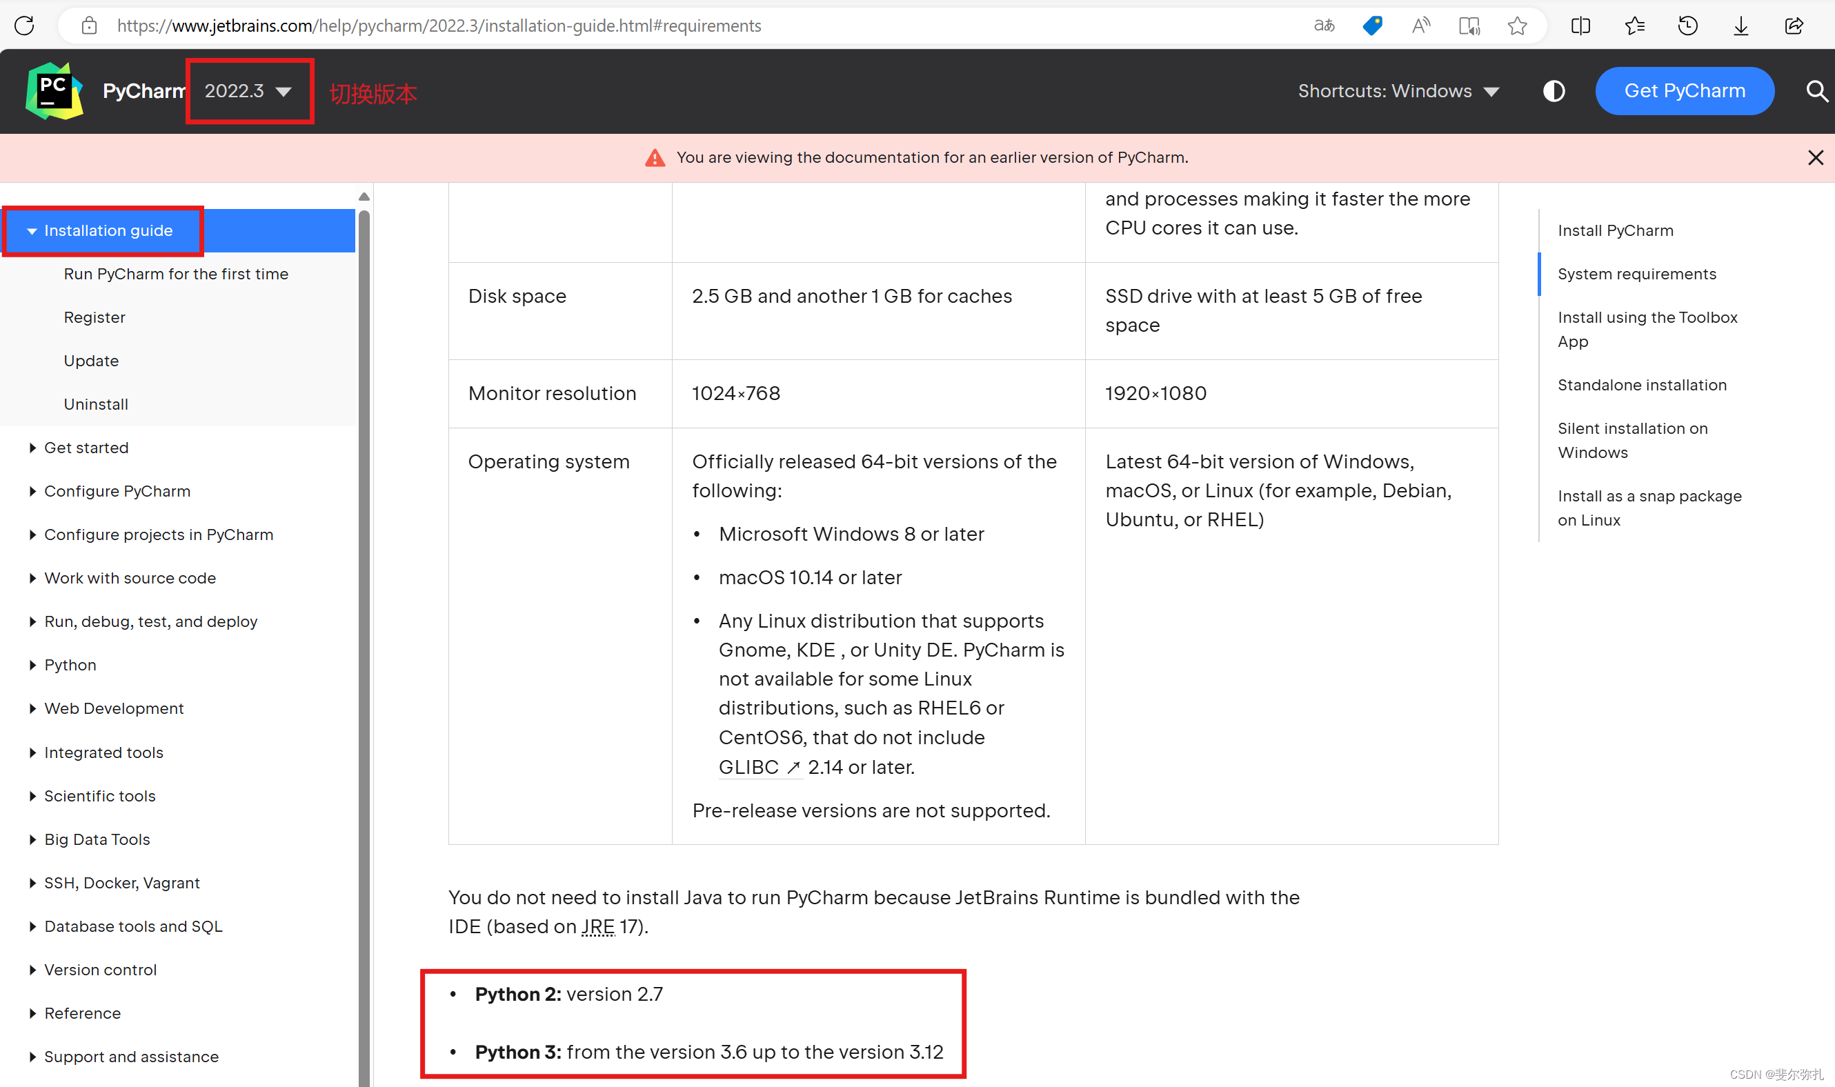Add page to favorites star icon
The image size is (1835, 1087).
tap(1517, 26)
